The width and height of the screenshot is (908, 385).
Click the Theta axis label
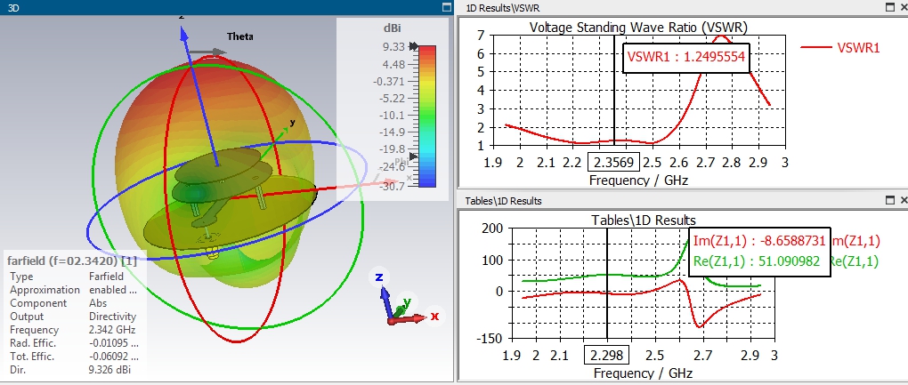pyautogui.click(x=239, y=36)
